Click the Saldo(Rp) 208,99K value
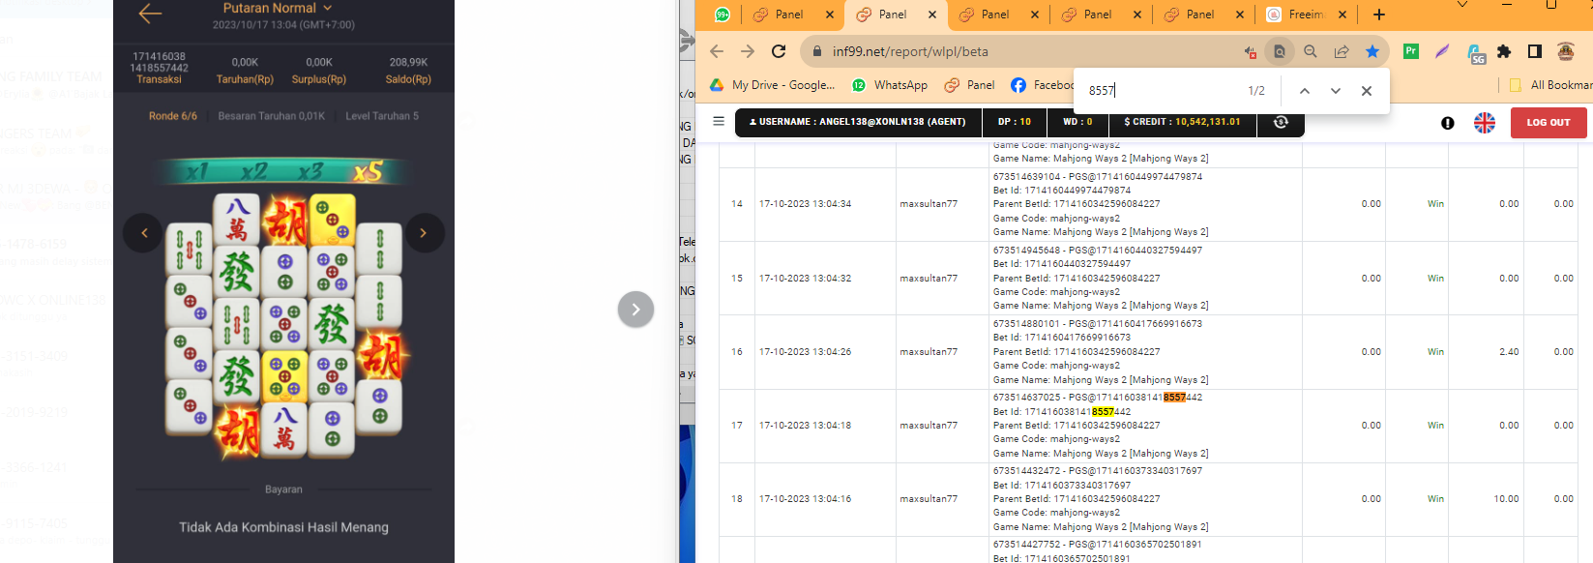The width and height of the screenshot is (1593, 563). [408, 62]
